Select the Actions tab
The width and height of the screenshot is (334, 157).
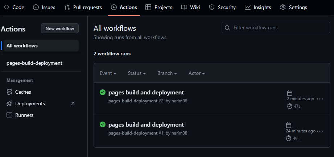pyautogui.click(x=124, y=8)
